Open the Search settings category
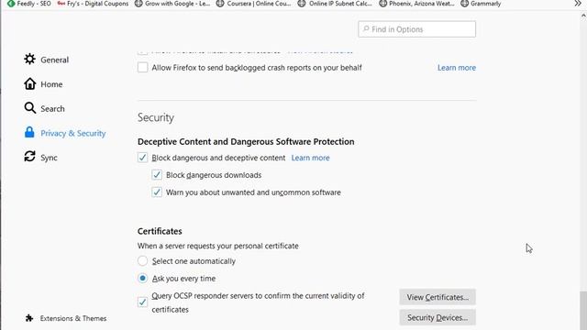 52,108
